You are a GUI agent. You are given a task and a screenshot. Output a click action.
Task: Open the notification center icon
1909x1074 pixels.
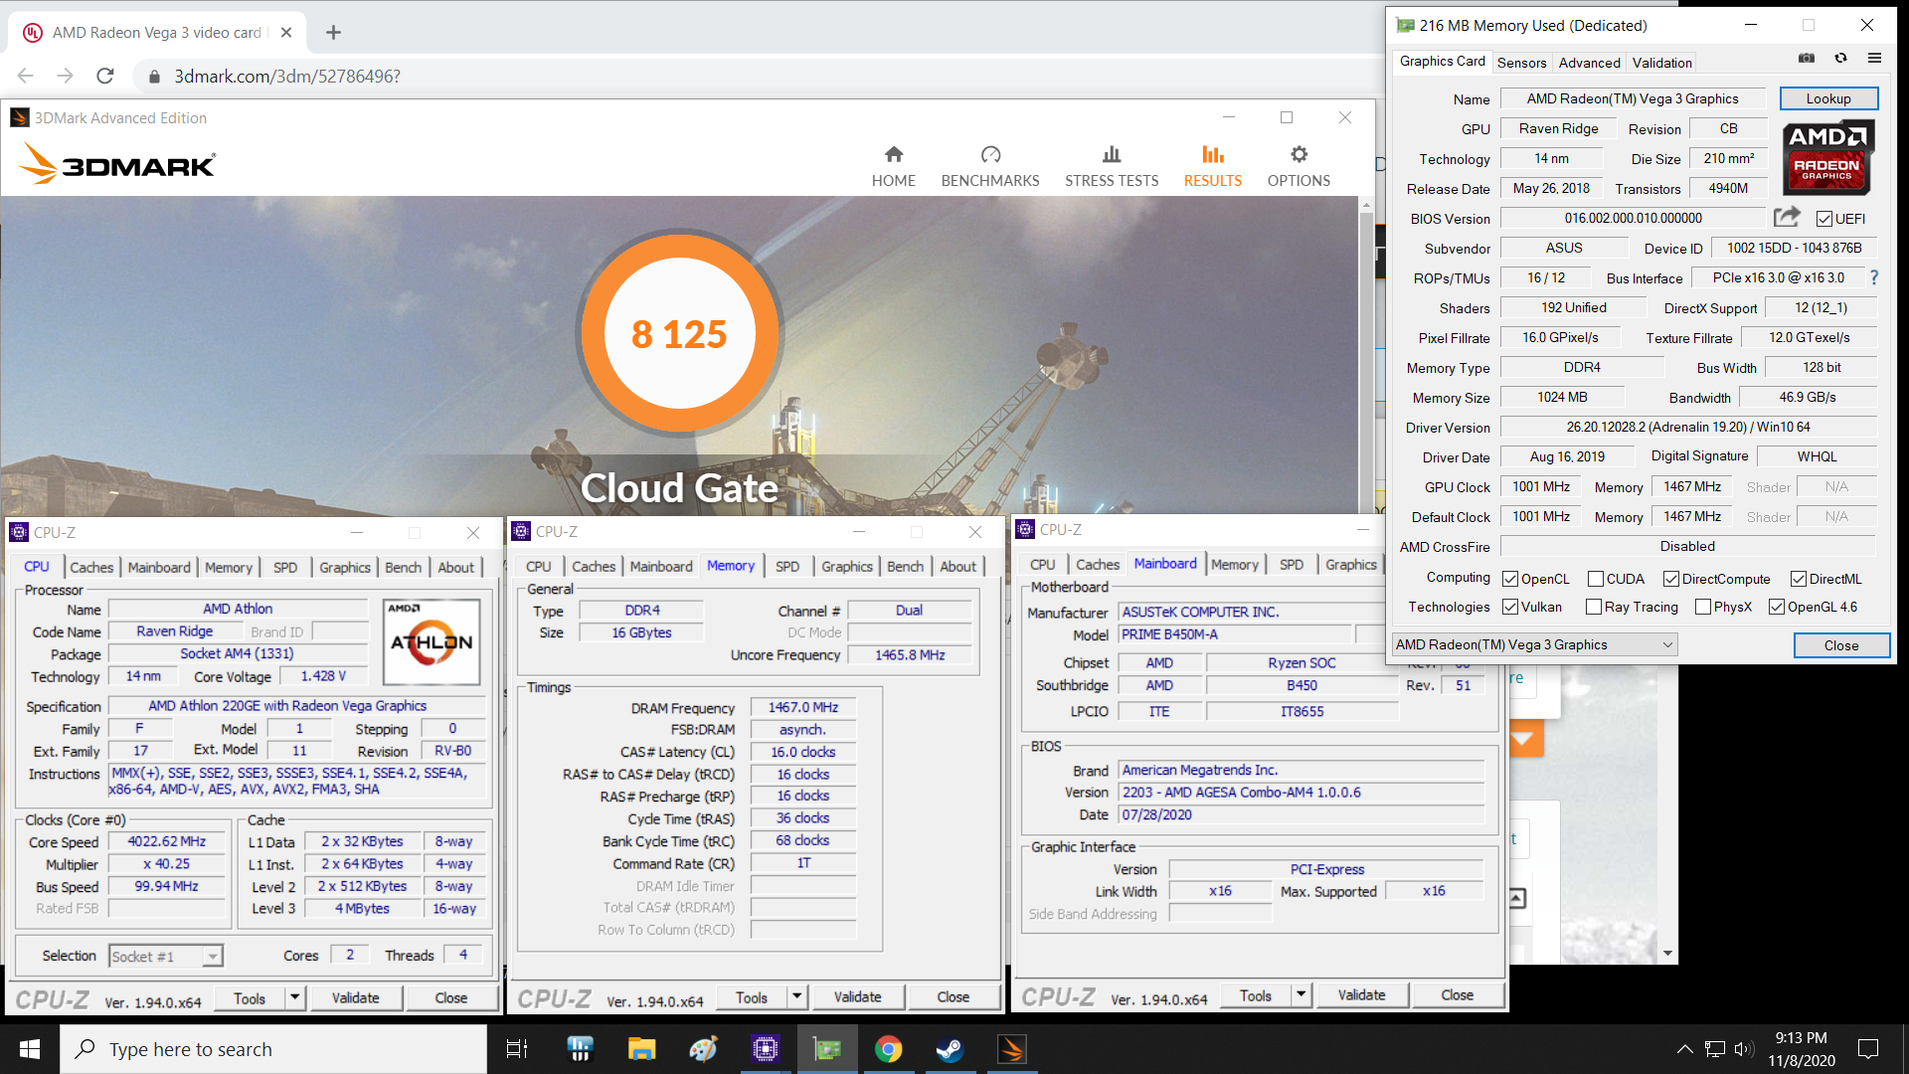coord(1868,1049)
